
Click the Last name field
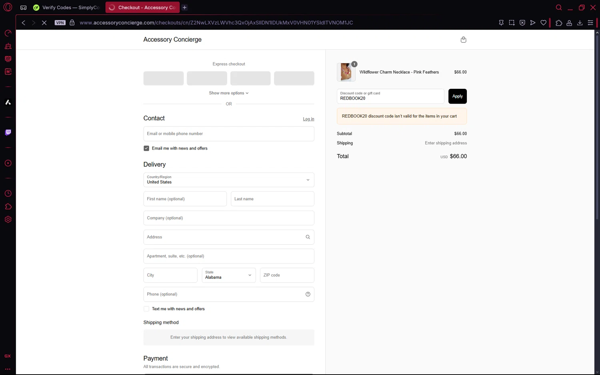pyautogui.click(x=272, y=199)
